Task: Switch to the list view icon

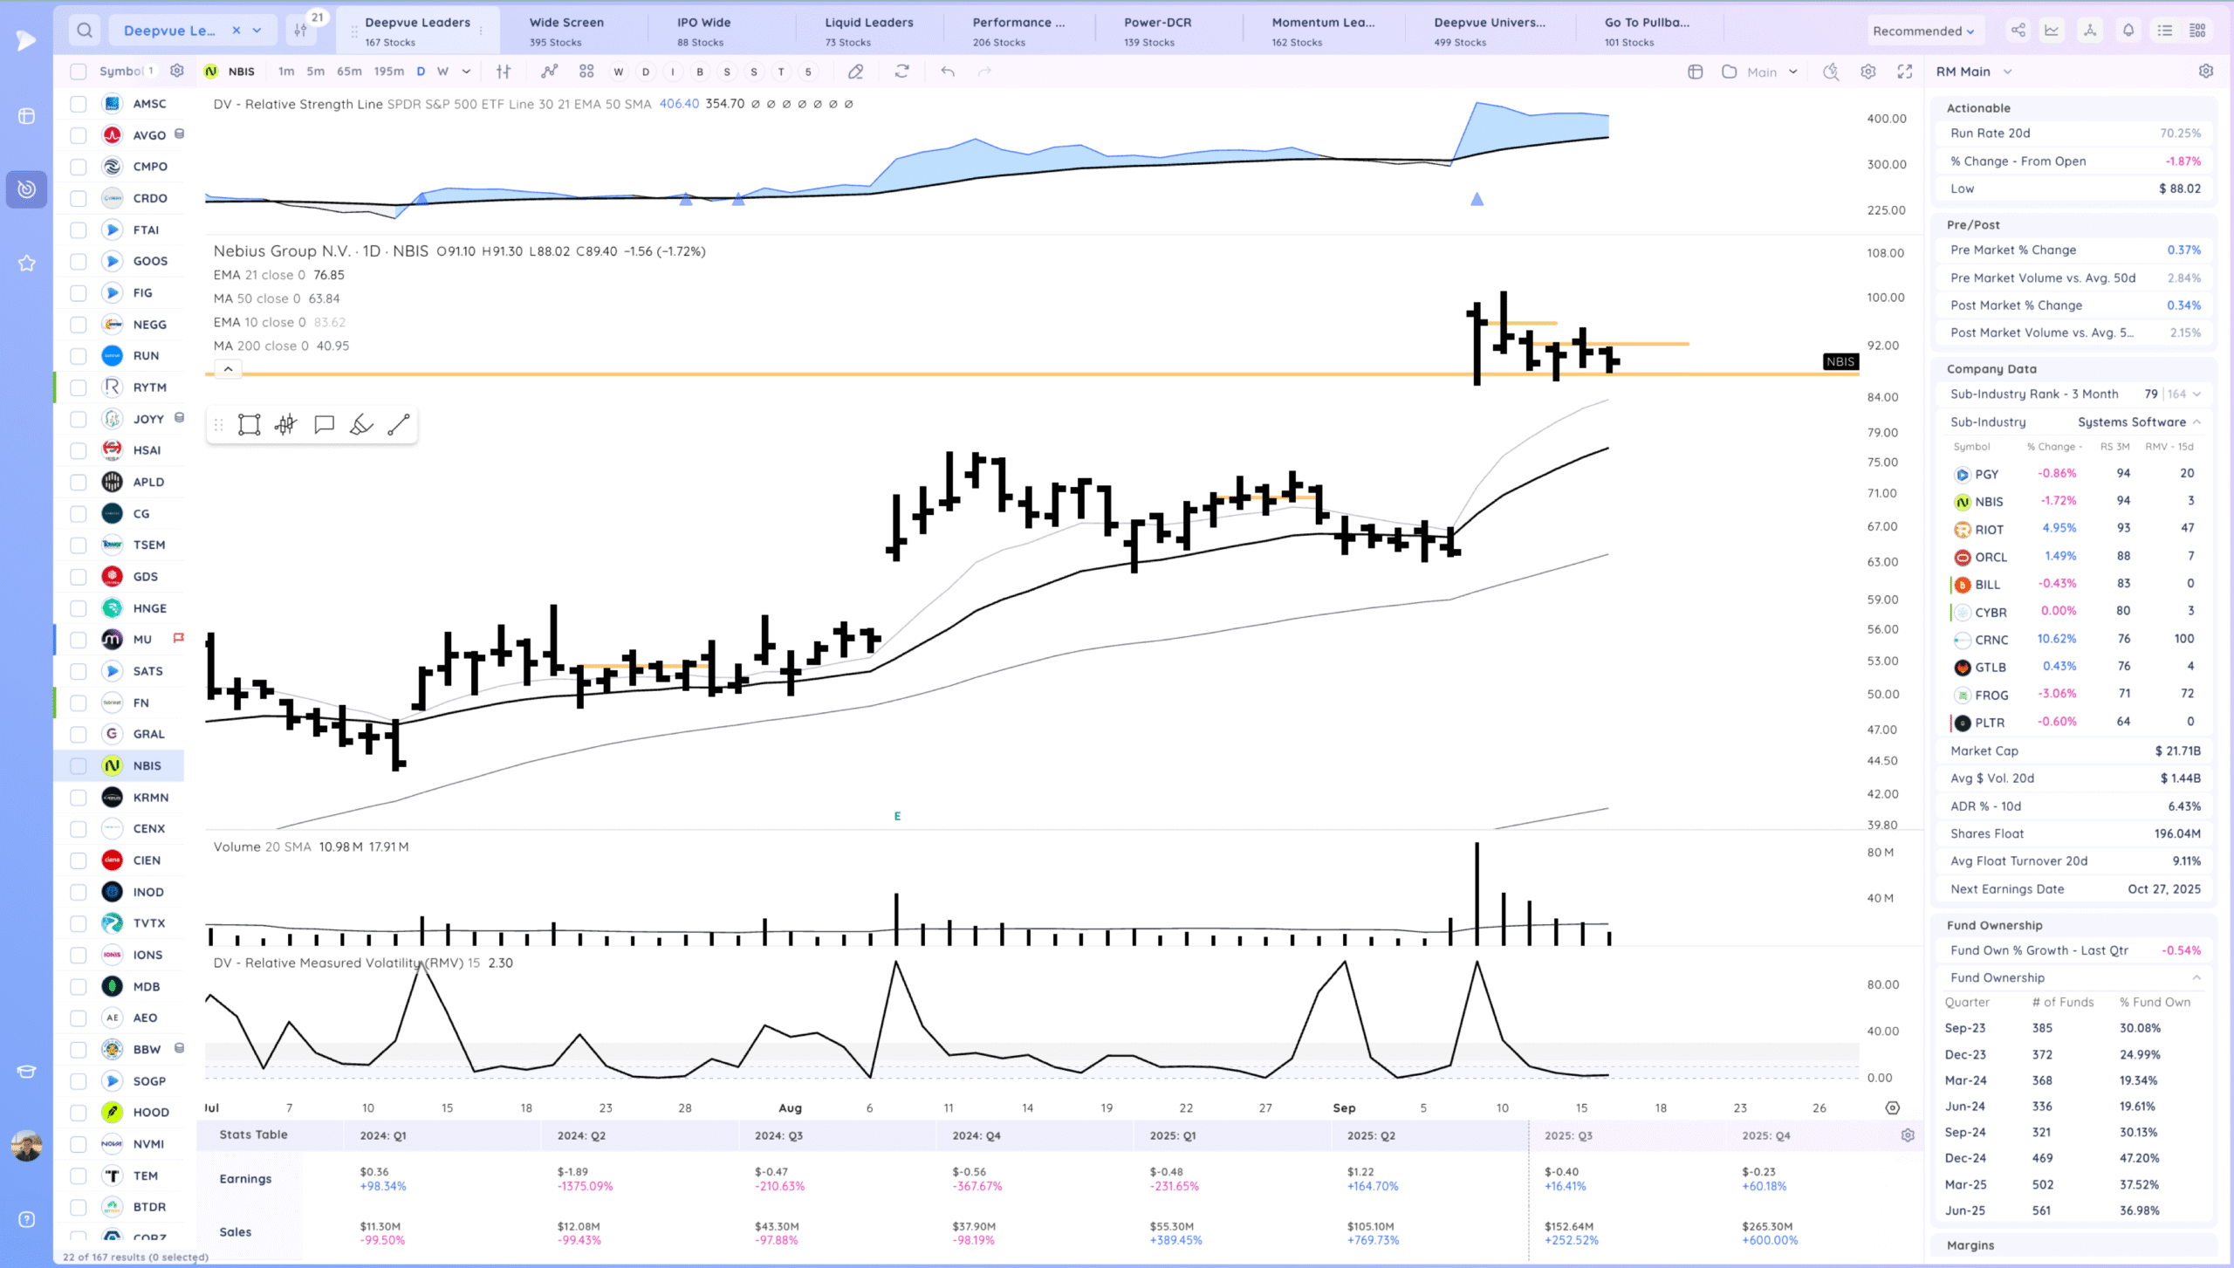Action: (2165, 31)
